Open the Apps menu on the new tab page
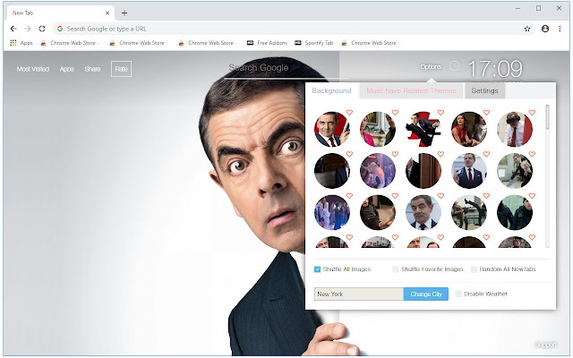The width and height of the screenshot is (573, 358). 67,69
